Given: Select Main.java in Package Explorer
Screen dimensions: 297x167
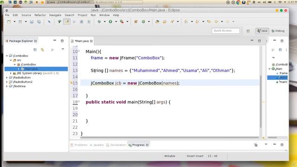Looking at the screenshot, I should pyautogui.click(x=36, y=69).
